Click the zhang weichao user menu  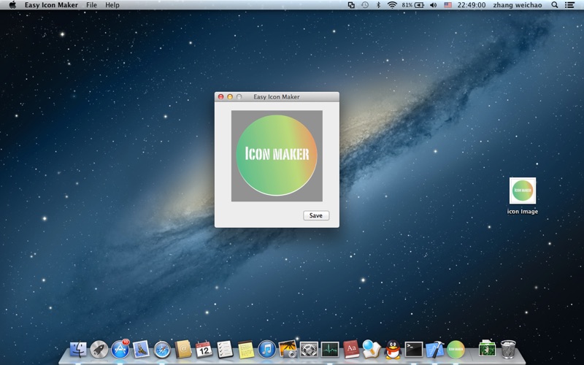click(518, 5)
